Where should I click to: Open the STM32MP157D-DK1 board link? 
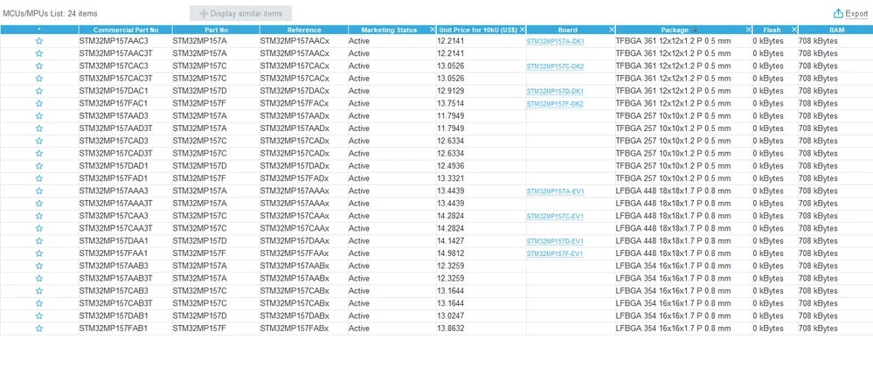tap(555, 91)
